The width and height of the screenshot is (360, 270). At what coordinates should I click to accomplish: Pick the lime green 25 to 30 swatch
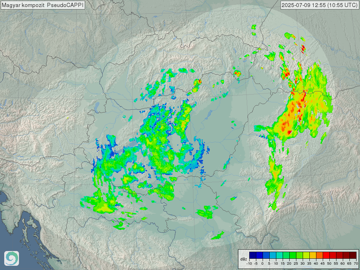click(300, 255)
